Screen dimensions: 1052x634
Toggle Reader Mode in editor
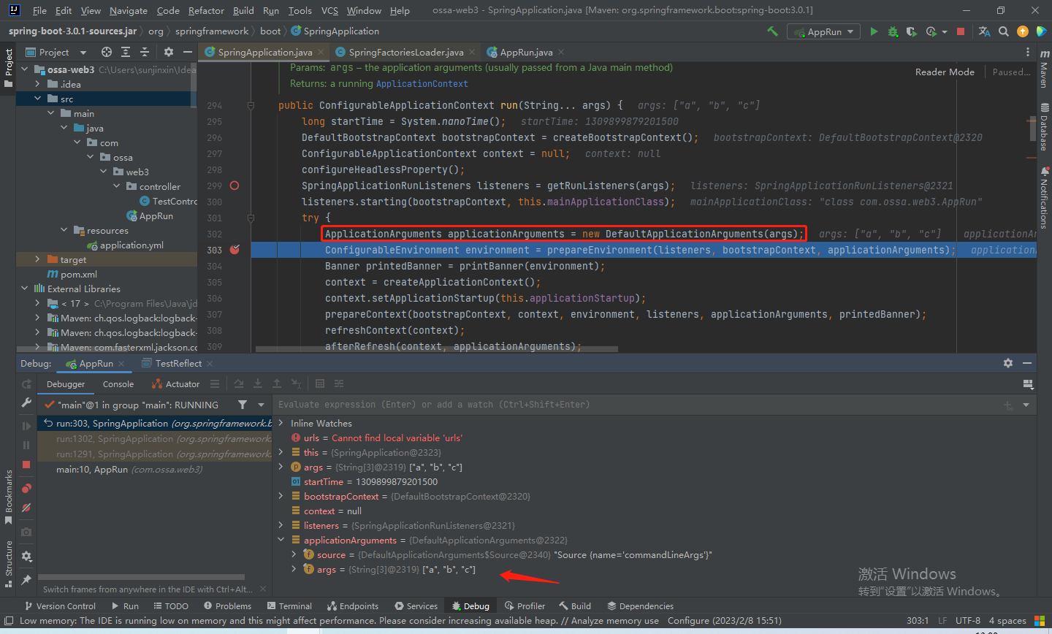[944, 72]
